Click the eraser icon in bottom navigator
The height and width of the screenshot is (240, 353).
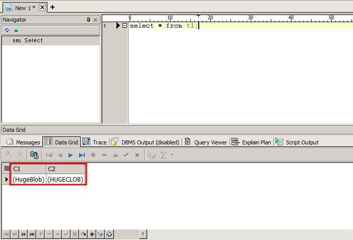pos(109,234)
